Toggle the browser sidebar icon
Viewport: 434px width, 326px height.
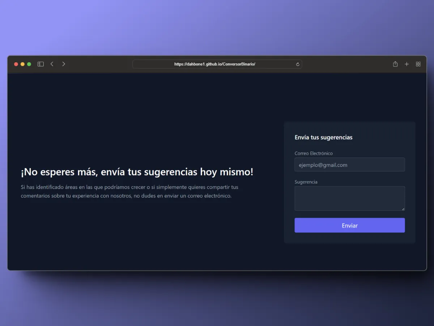[x=41, y=64]
